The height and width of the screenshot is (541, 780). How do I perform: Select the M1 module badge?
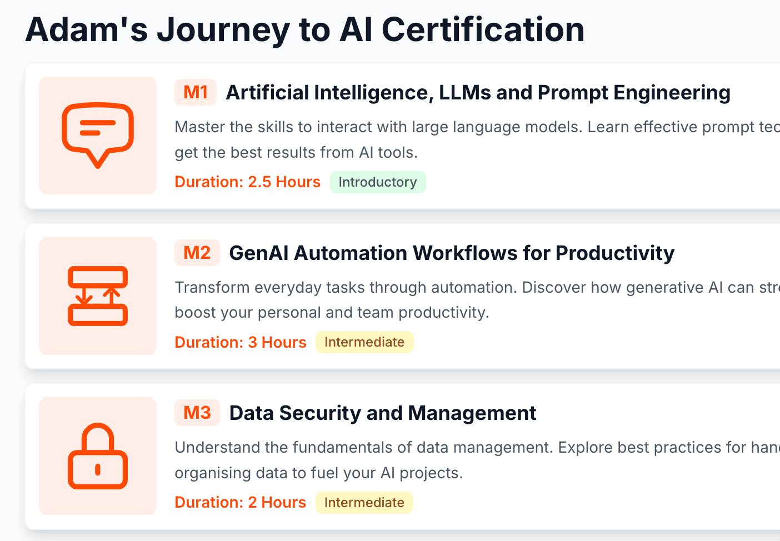[x=196, y=92]
